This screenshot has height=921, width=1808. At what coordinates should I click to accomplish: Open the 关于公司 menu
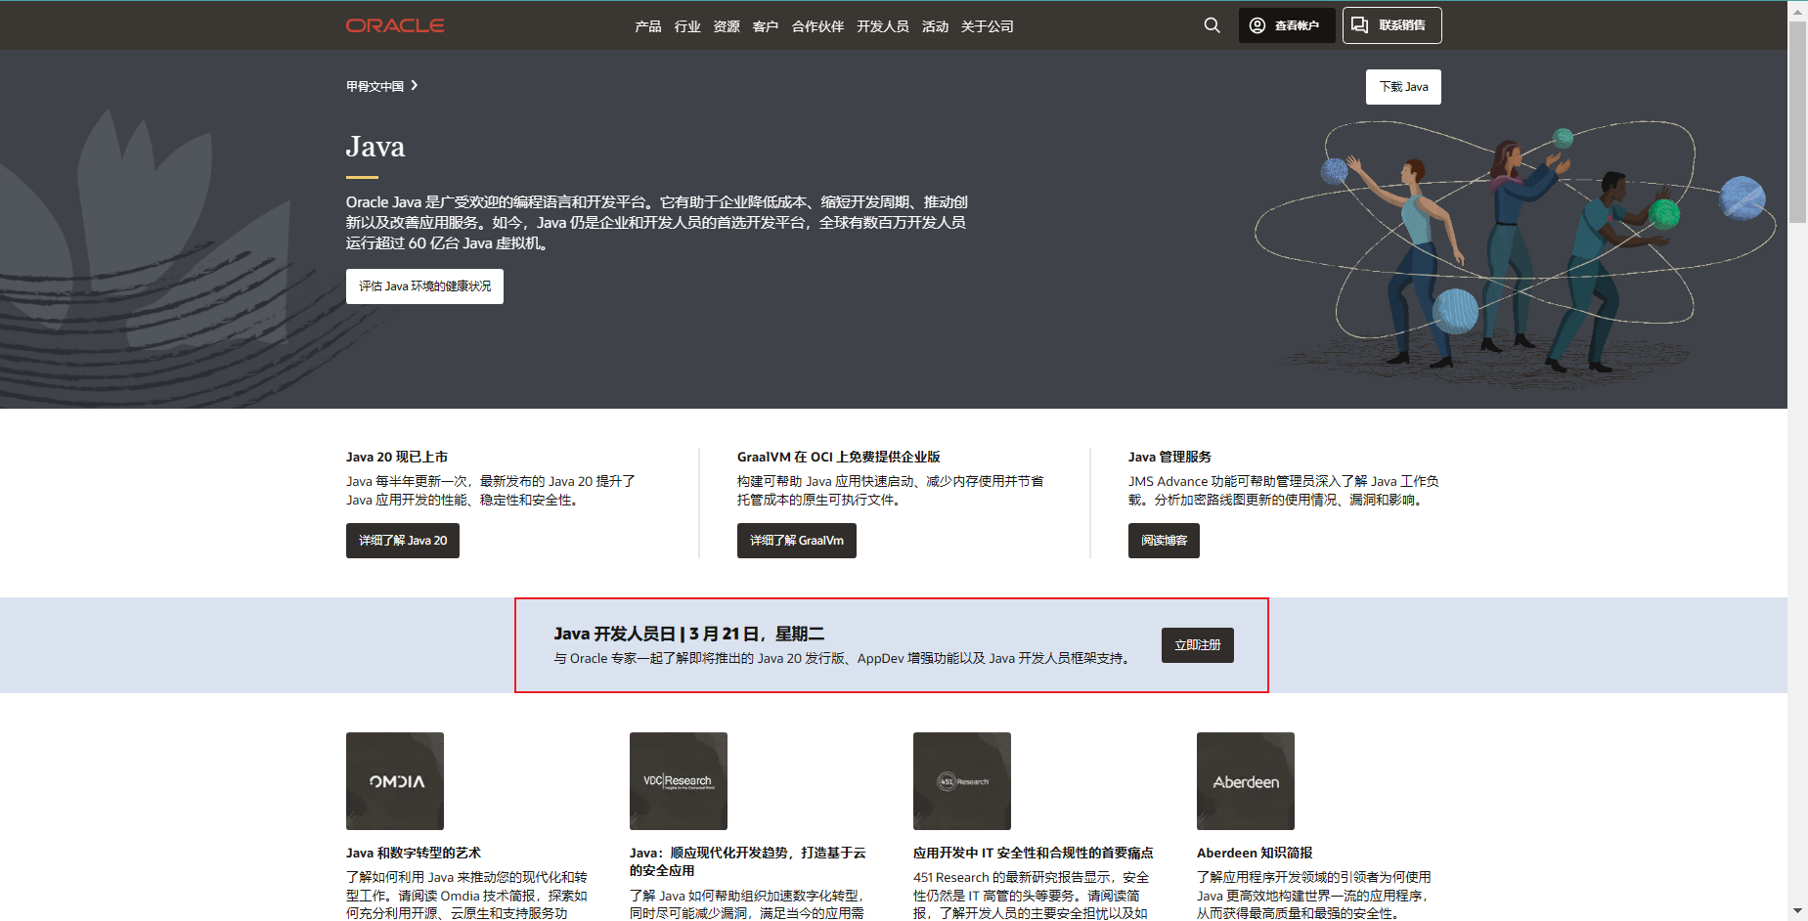[x=987, y=26]
